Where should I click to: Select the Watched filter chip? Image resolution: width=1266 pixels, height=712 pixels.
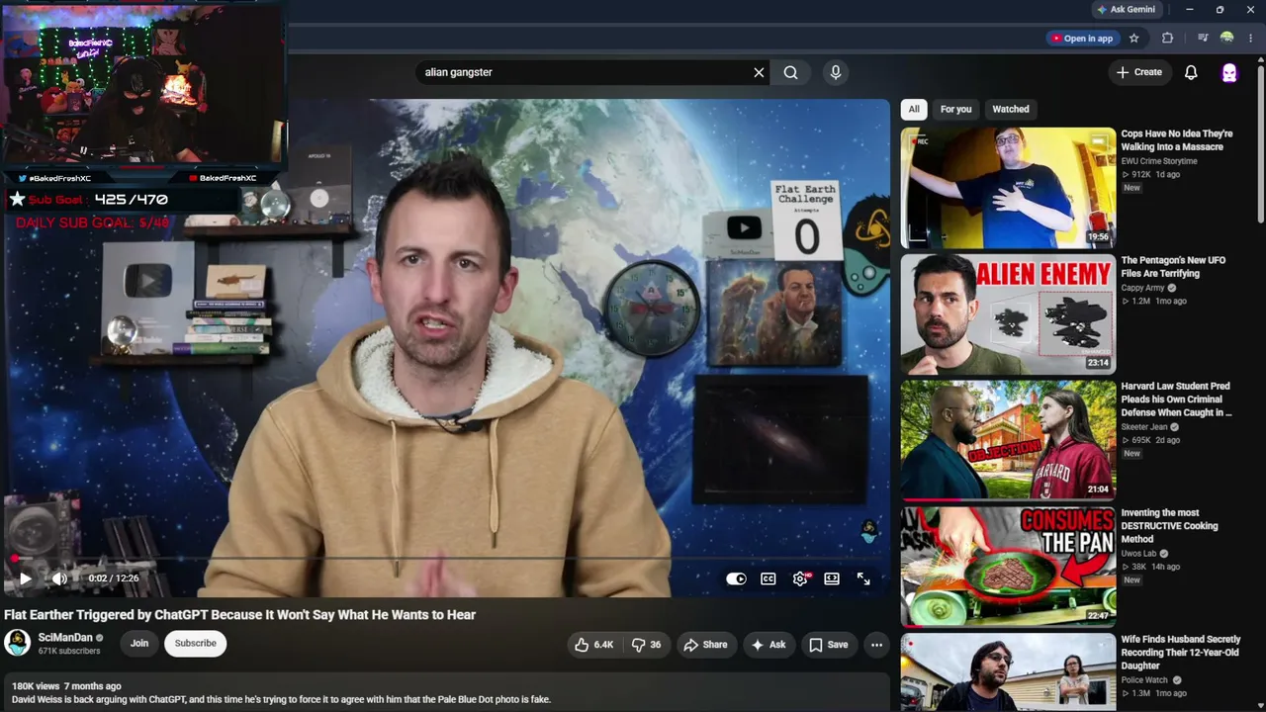[x=1011, y=109]
